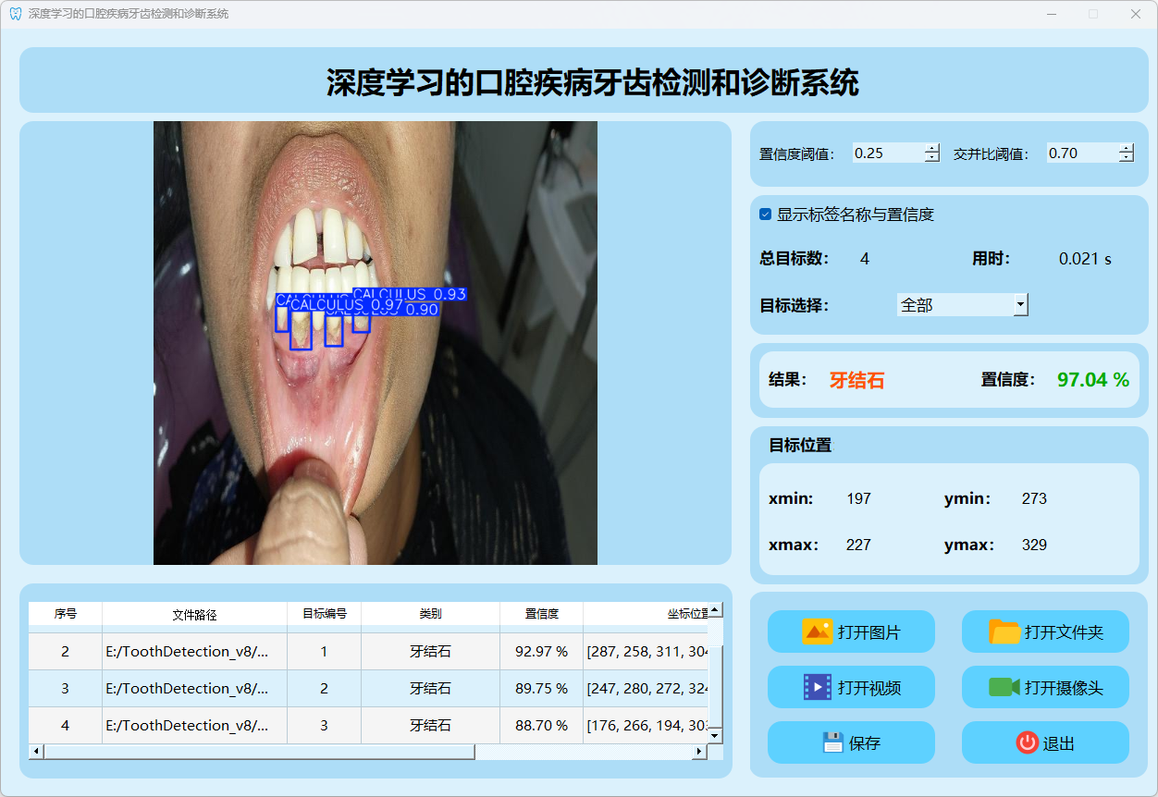Increase 置信度阈值 using the up arrow

click(931, 148)
